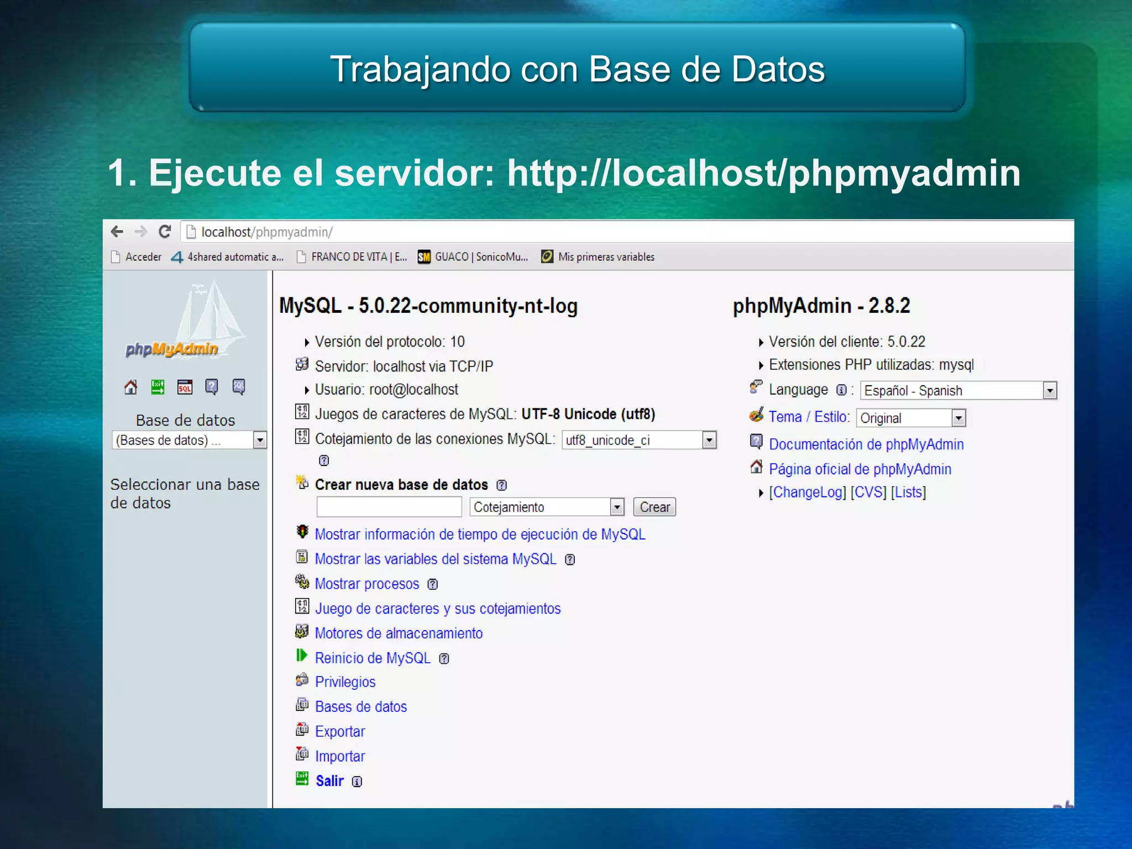Open the Bases de datos link
Screen dimensions: 1132x849
(x=361, y=707)
